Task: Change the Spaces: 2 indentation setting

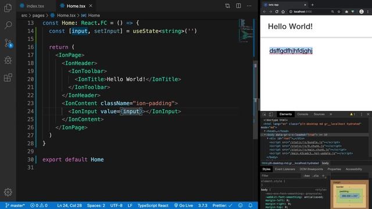Action: (x=96, y=206)
